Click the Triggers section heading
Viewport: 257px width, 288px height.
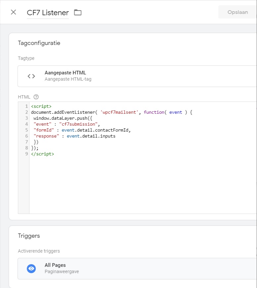coord(29,236)
